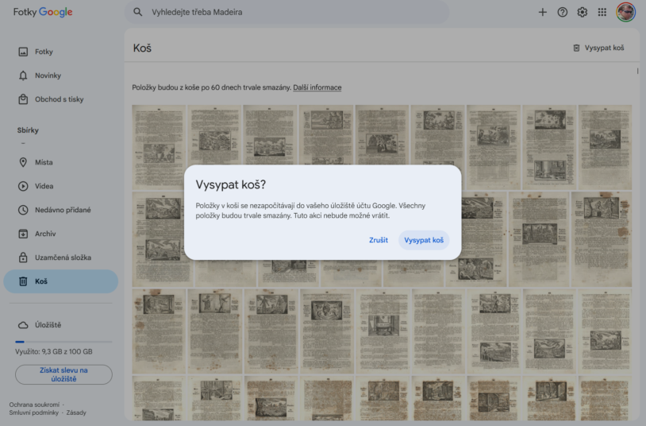The height and width of the screenshot is (426, 646).
Task: Confirm Vysypat koš in the dialog
Action: 424,240
